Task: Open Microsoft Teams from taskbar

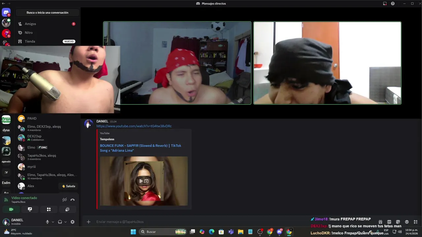Action: (231, 232)
